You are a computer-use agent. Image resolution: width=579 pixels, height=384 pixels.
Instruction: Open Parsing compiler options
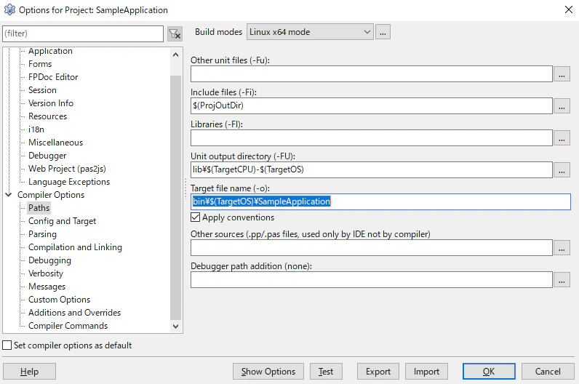click(42, 234)
